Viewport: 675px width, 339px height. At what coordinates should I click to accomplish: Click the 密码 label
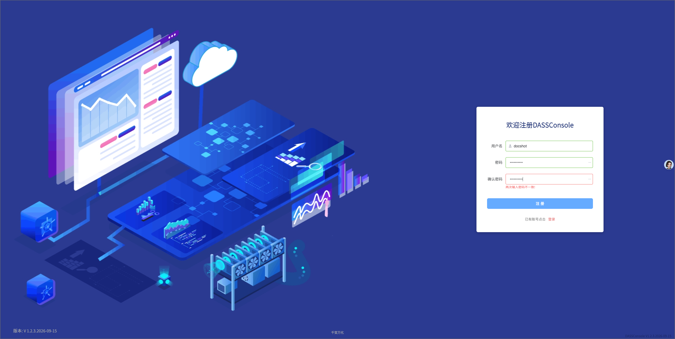[498, 162]
